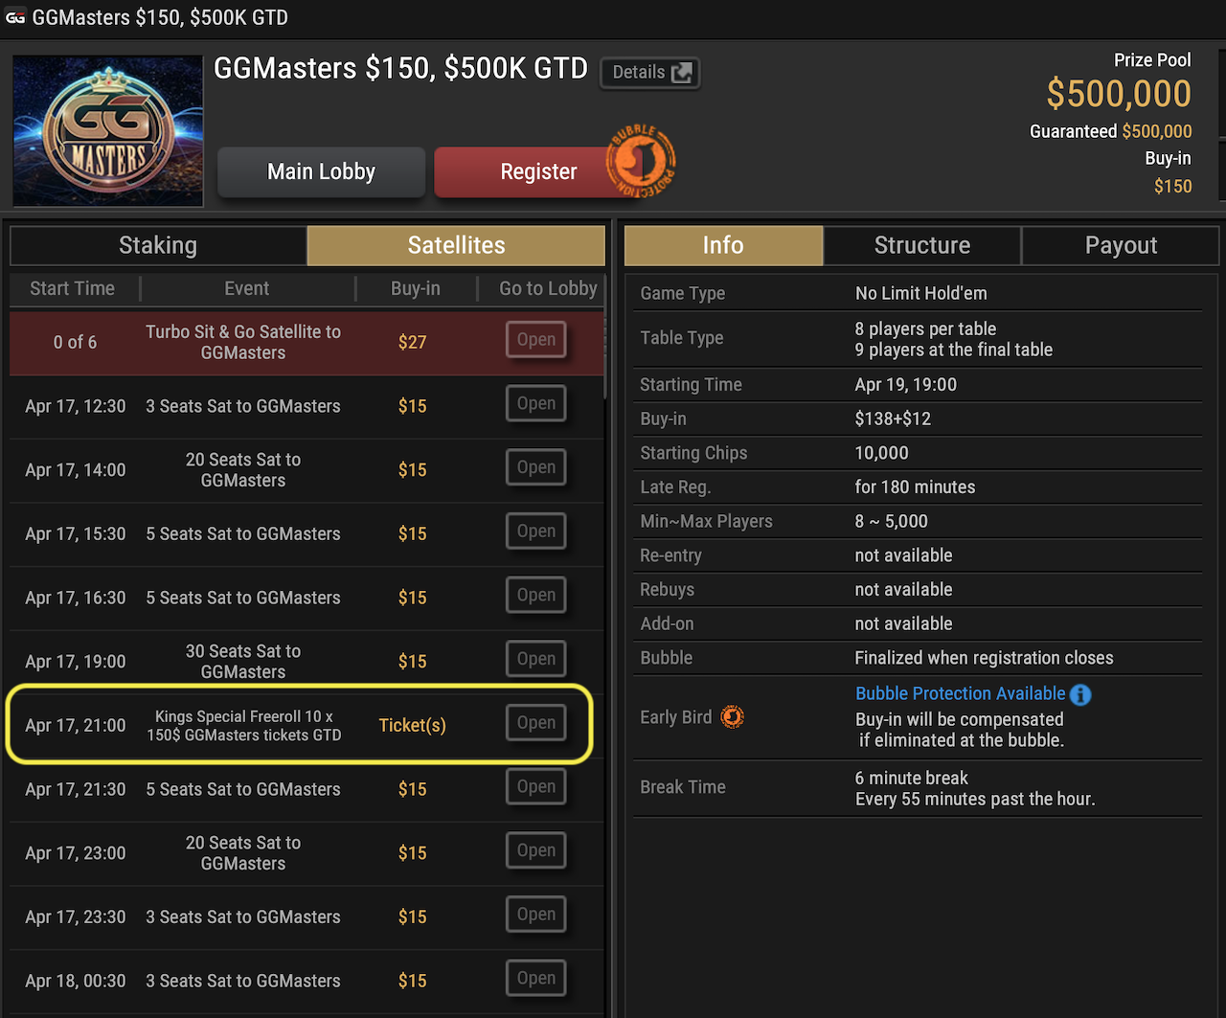
Task: Click the Ticket(s) buy-in value
Action: pyautogui.click(x=412, y=725)
